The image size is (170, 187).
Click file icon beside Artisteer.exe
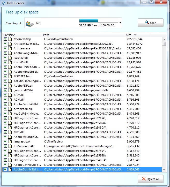[10, 48]
